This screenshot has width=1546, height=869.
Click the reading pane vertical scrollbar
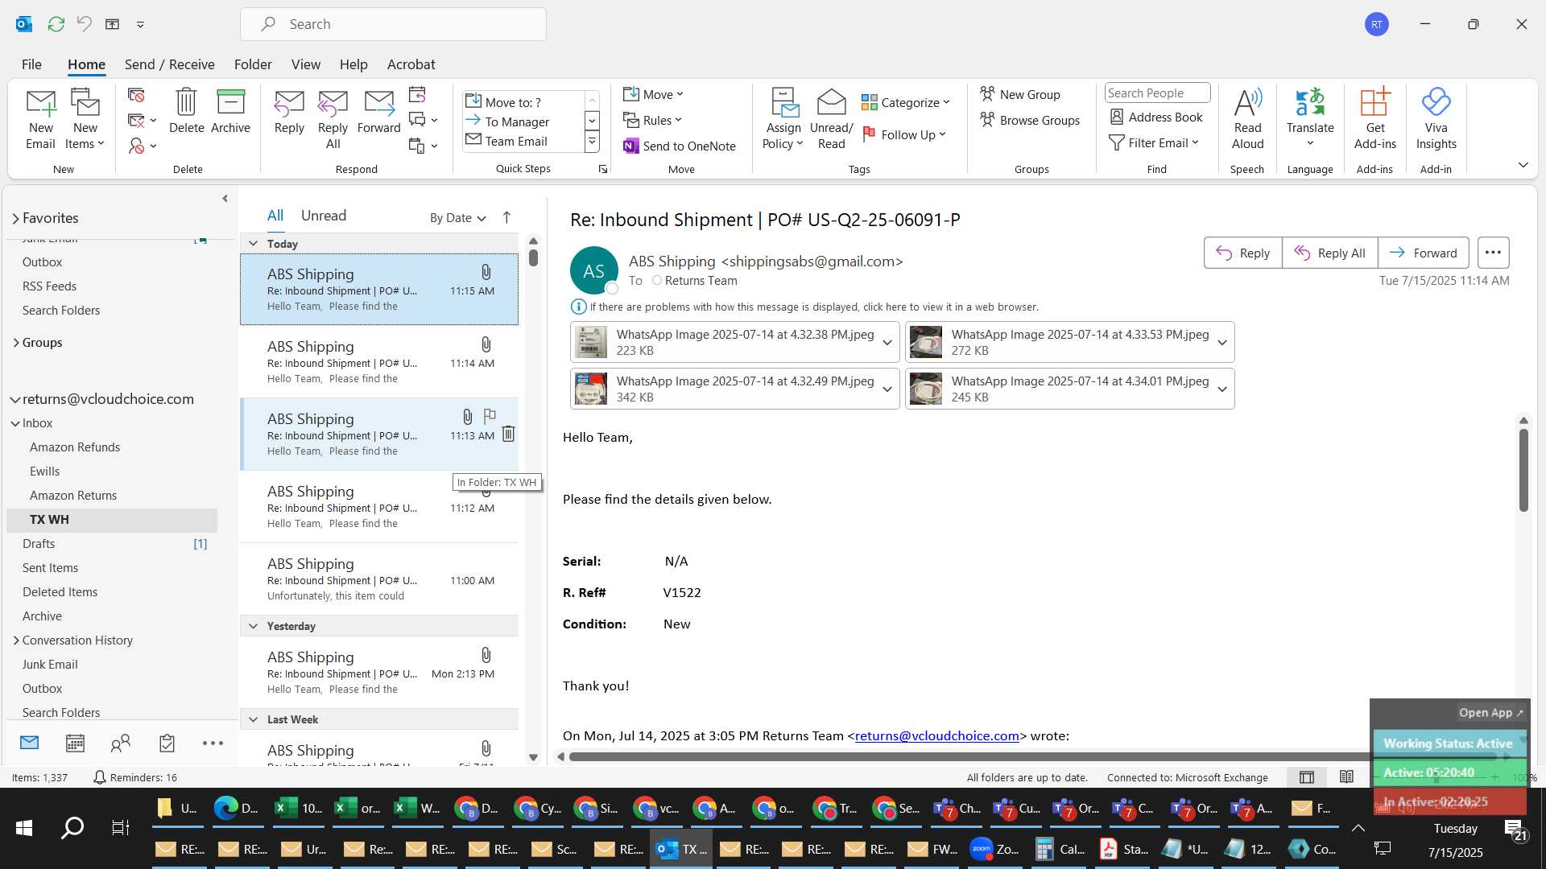(1523, 470)
